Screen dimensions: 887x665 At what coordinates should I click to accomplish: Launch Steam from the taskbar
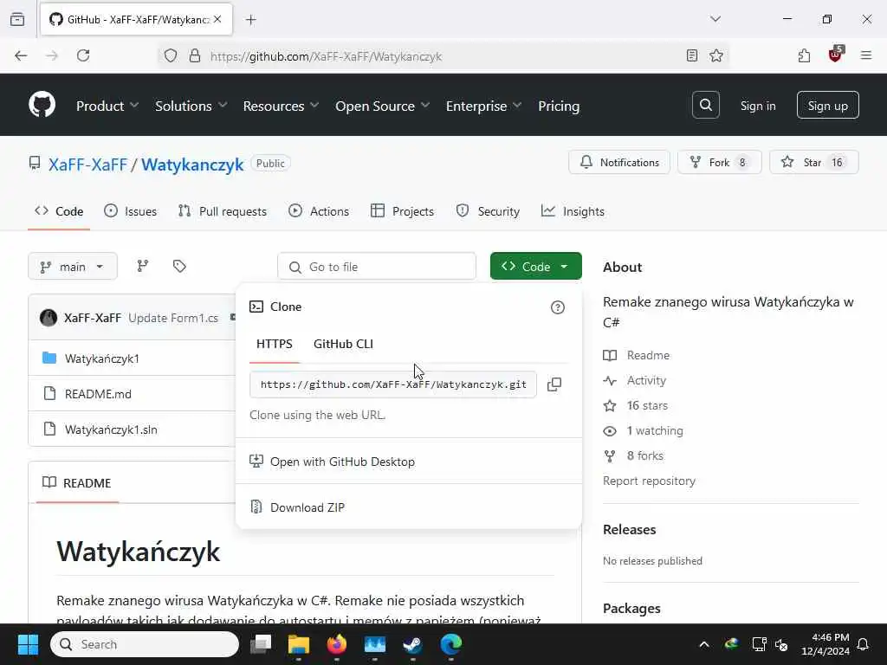tap(412, 644)
